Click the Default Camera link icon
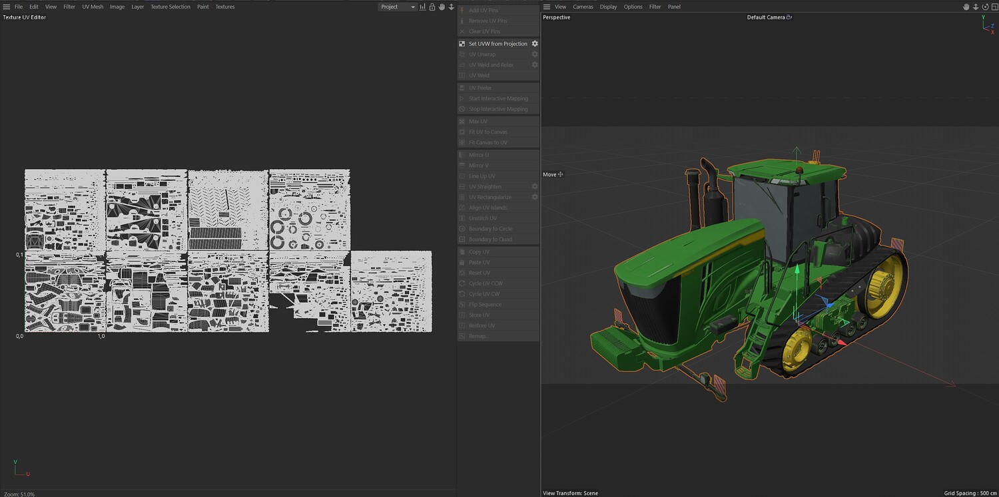The image size is (999, 497). click(789, 17)
